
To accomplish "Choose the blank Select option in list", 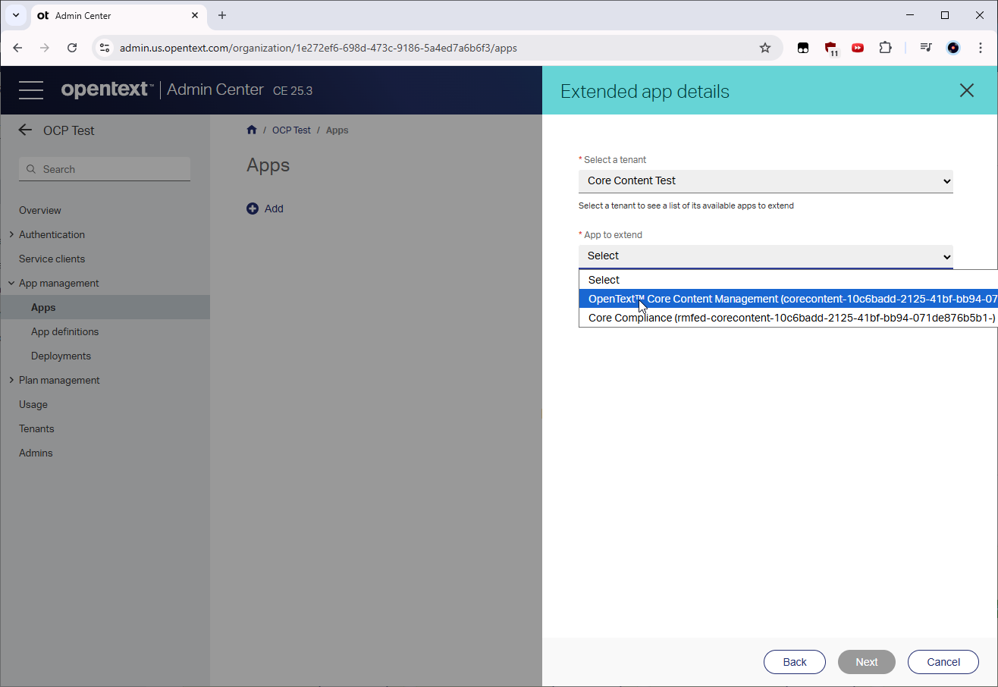I will coord(788,280).
